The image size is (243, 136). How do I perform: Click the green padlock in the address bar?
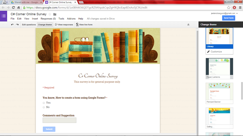click(24, 7)
